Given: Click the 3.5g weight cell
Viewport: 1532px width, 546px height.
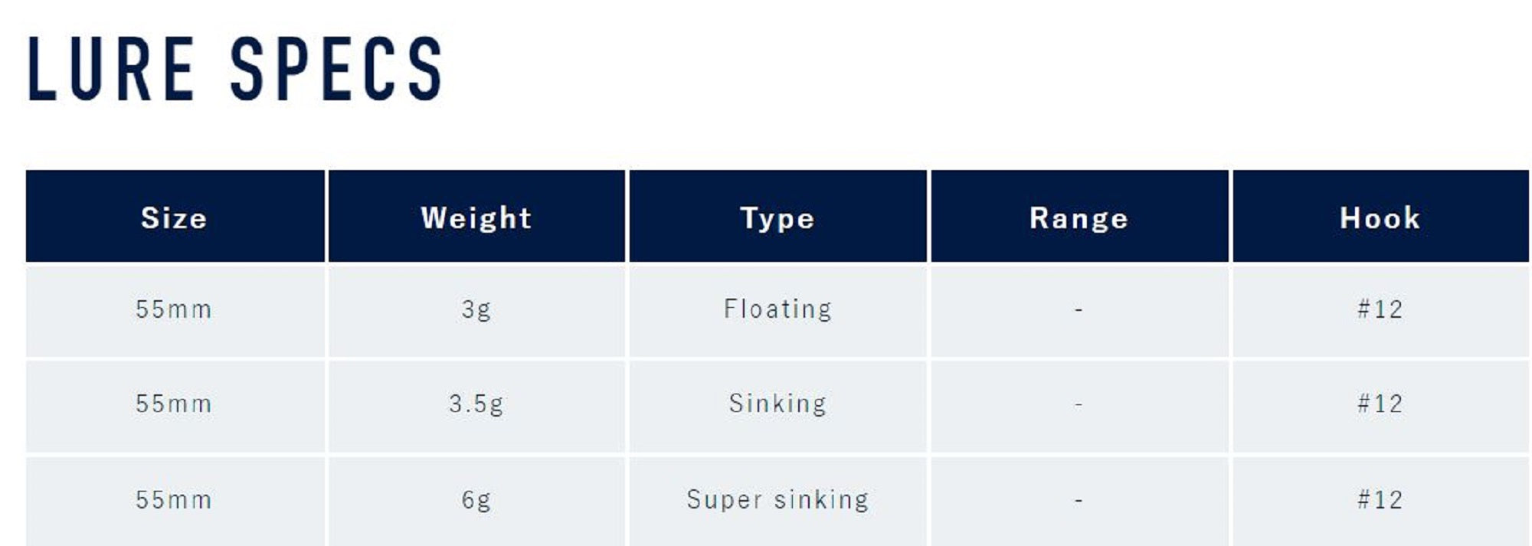Looking at the screenshot, I should point(476,404).
